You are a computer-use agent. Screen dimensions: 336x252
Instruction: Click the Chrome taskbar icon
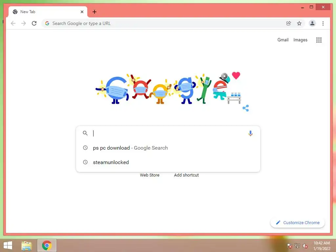pyautogui.click(x=47, y=245)
